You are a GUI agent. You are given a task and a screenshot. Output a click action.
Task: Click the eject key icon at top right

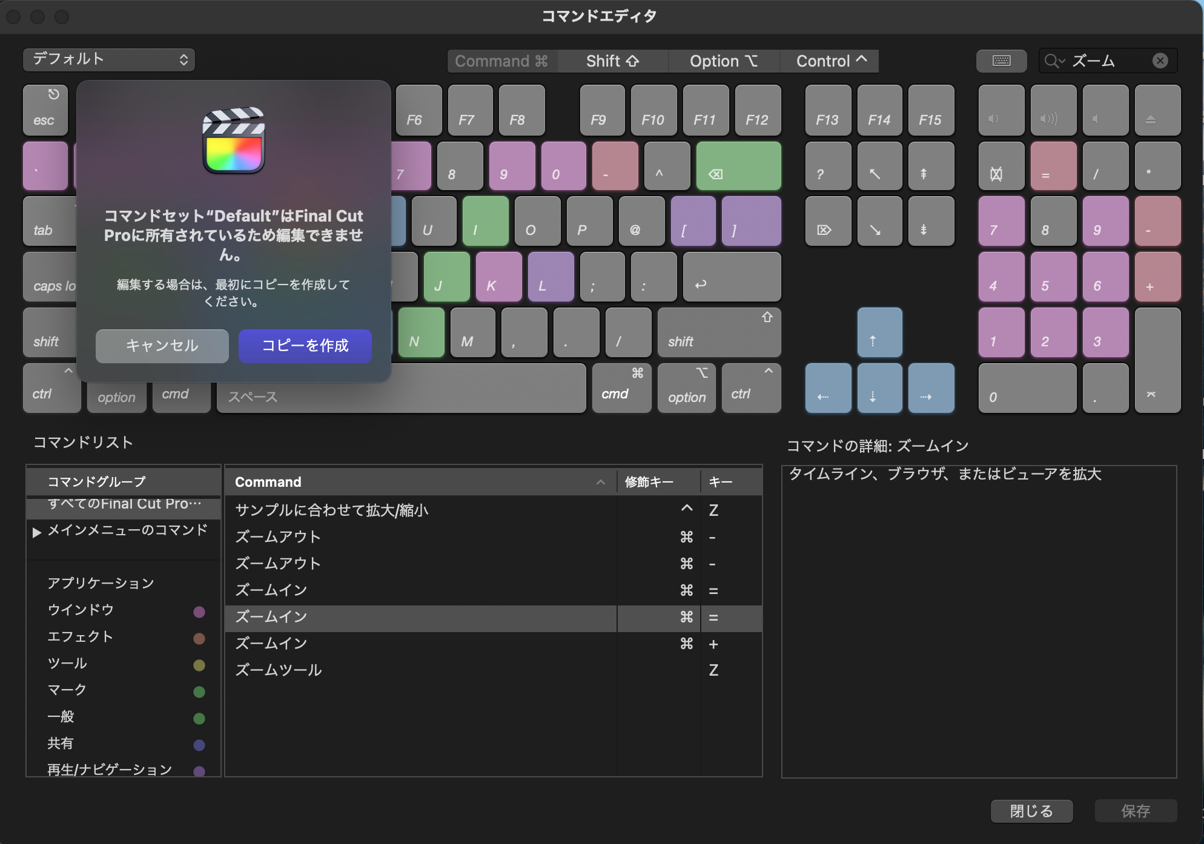1157,110
